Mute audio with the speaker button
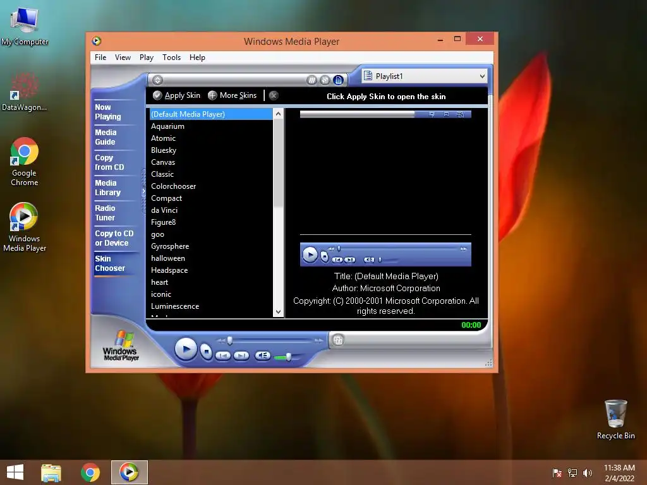The image size is (647, 485). (263, 356)
